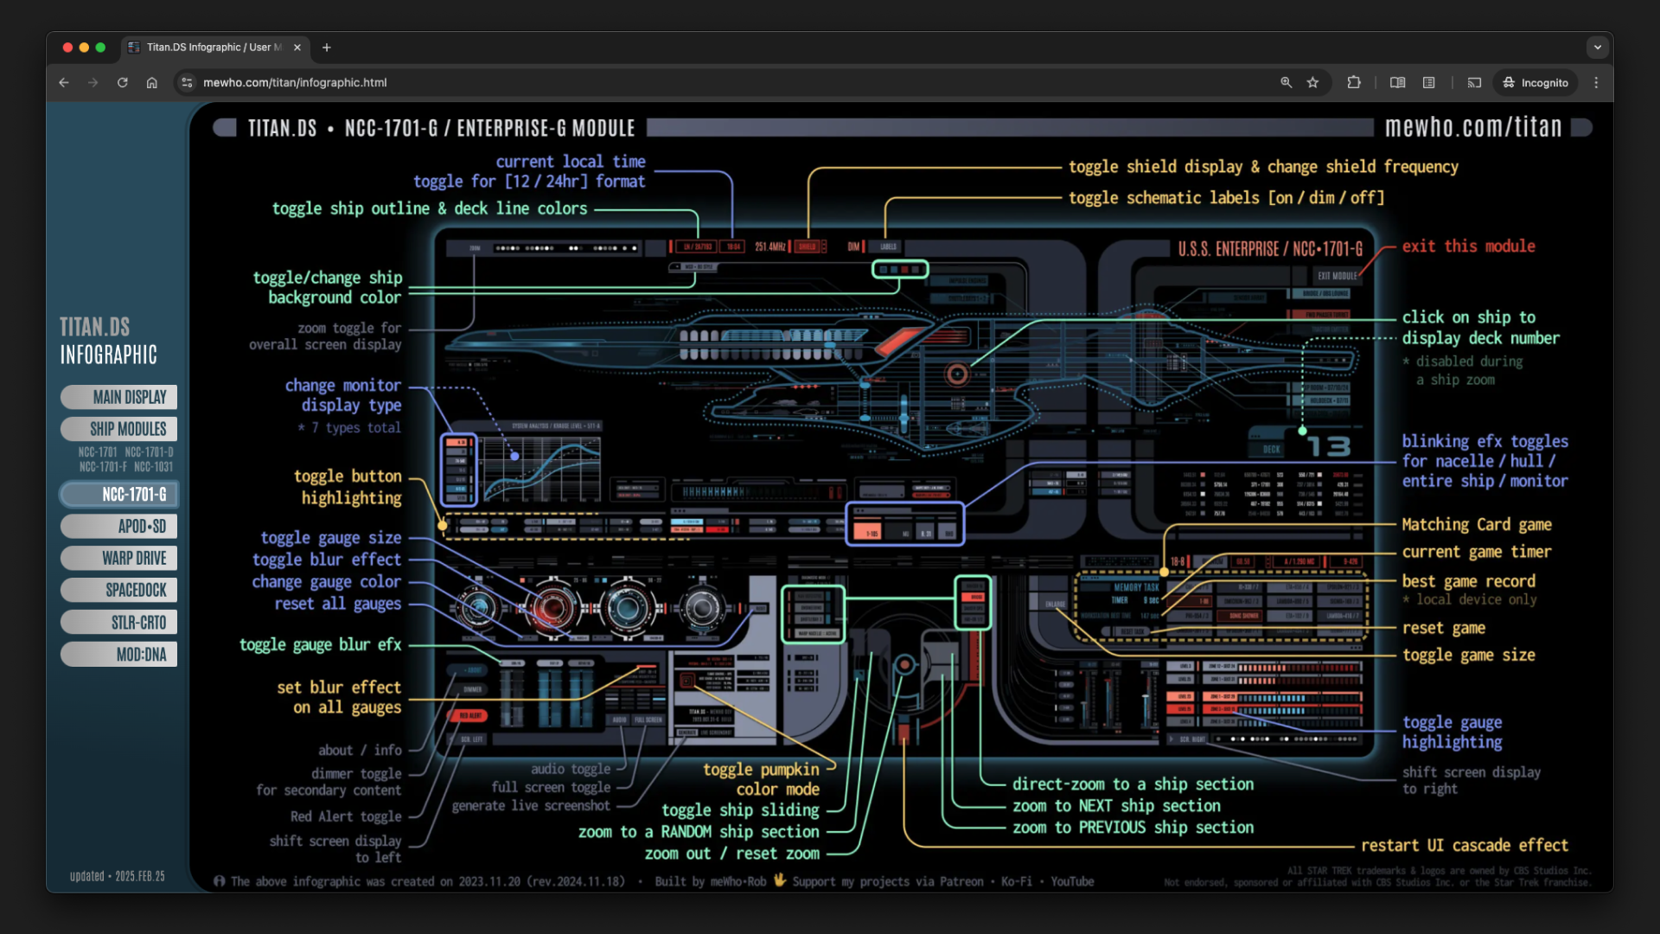
Task: Click the Incognito profile button
Action: 1535,83
